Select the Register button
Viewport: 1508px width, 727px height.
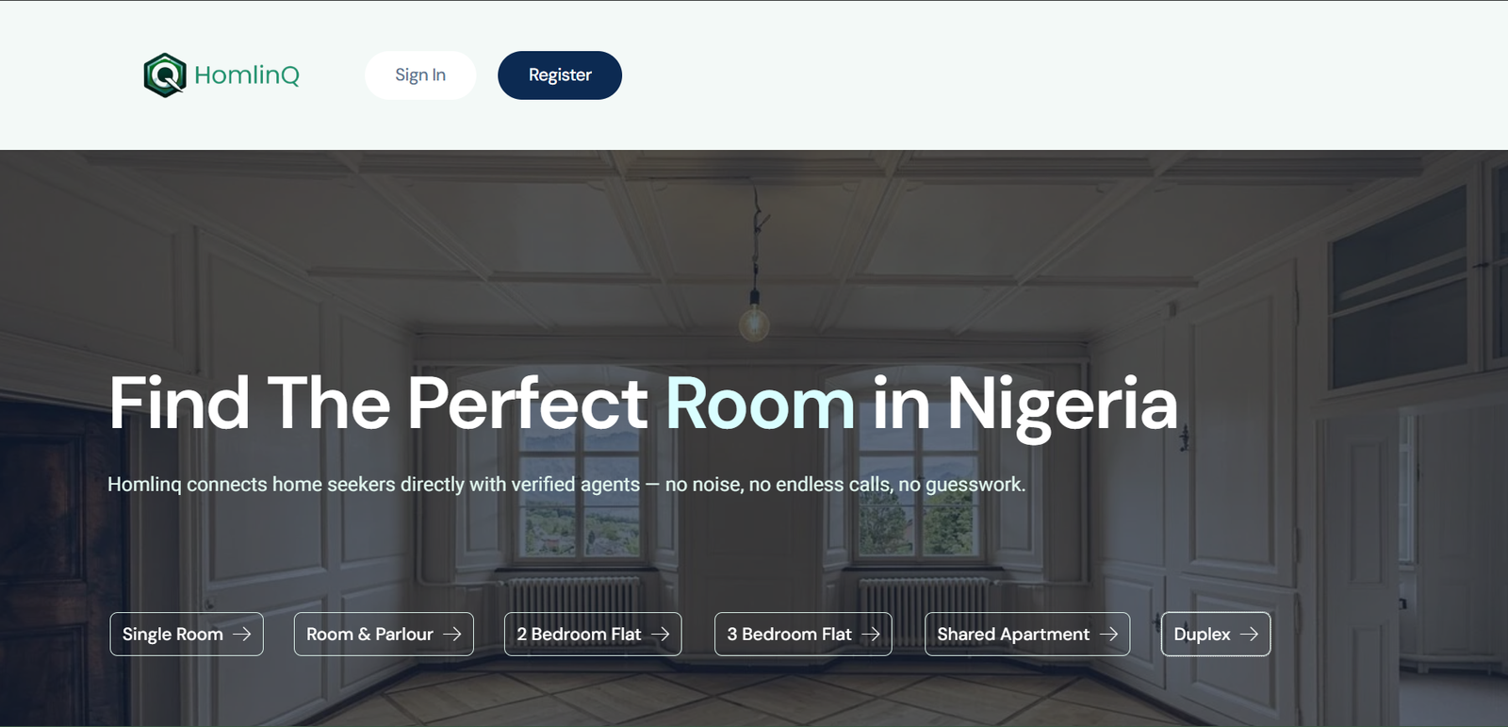pyautogui.click(x=560, y=75)
